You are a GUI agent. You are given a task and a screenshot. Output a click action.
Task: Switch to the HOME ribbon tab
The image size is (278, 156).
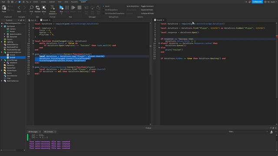36,2
